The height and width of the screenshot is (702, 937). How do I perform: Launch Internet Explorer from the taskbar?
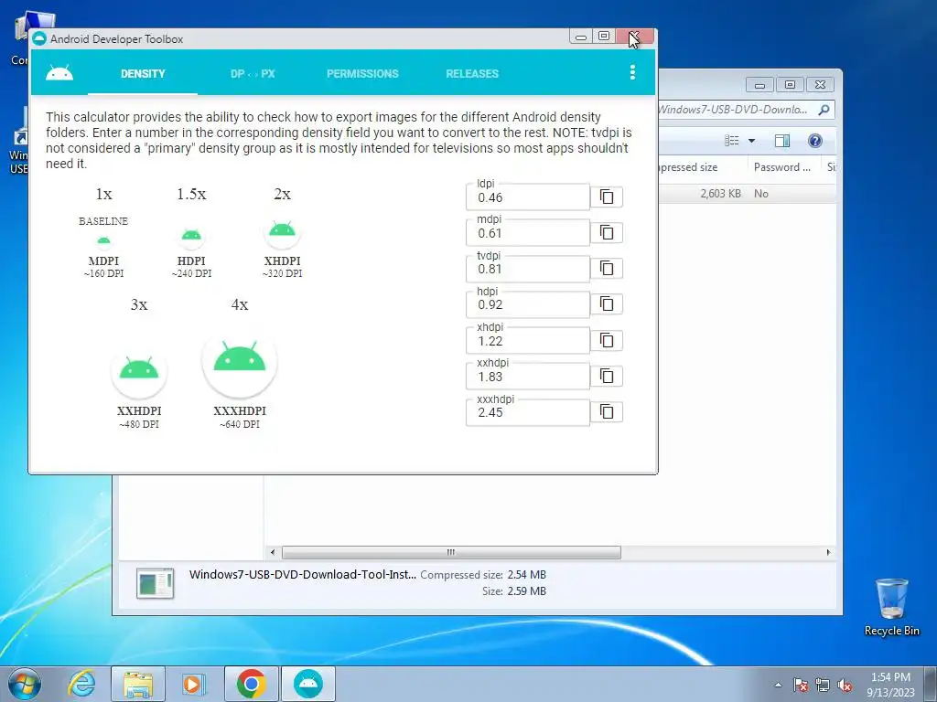(81, 684)
